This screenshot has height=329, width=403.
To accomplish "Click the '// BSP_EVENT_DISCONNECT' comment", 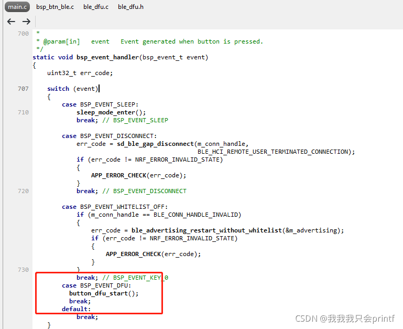I will pos(145,192).
